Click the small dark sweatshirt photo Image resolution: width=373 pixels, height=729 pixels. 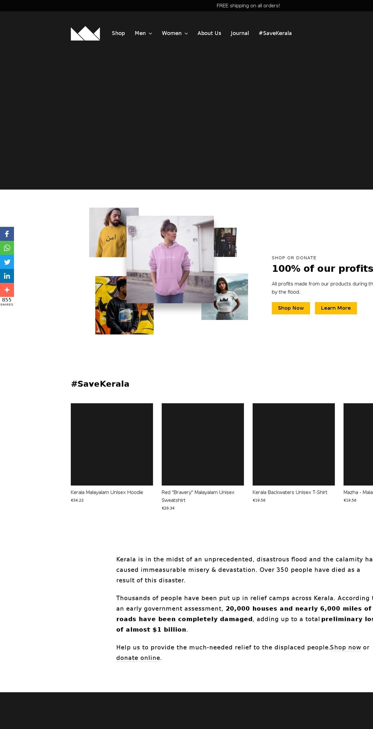226,242
